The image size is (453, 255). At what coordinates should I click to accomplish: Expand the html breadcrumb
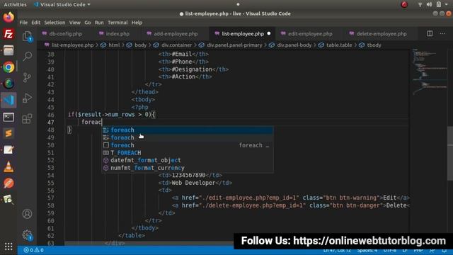(114, 45)
